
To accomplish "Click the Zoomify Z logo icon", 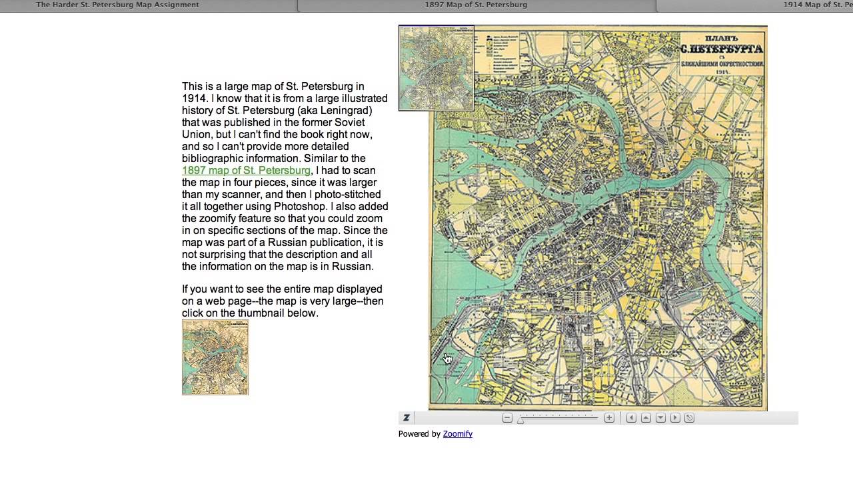I will click(406, 418).
